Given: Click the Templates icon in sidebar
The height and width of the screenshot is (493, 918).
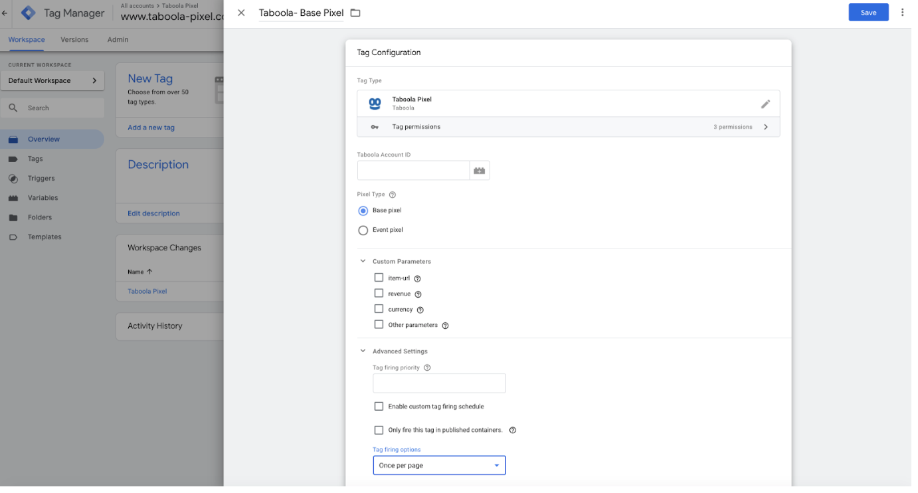Looking at the screenshot, I should (13, 237).
